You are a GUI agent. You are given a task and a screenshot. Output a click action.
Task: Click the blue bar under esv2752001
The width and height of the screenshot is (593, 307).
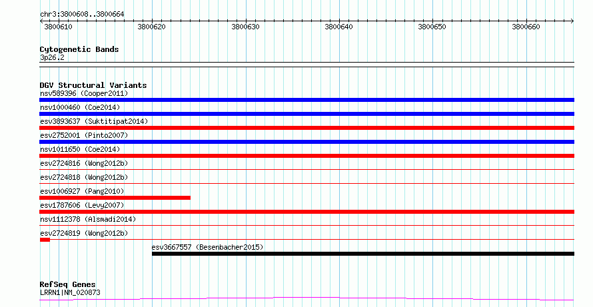[306, 142]
